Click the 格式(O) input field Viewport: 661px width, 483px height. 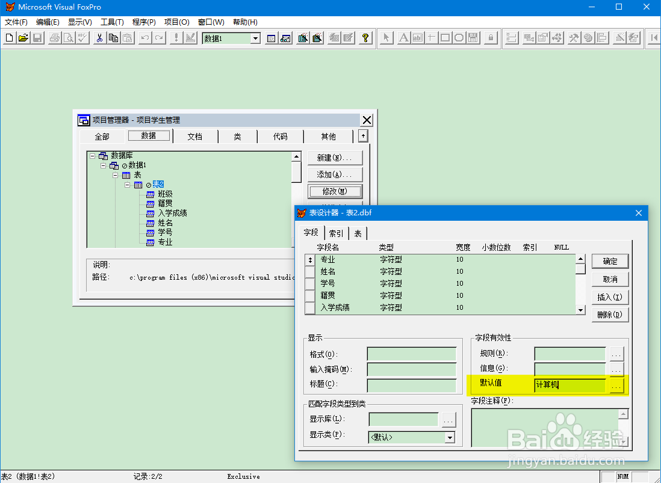(412, 354)
